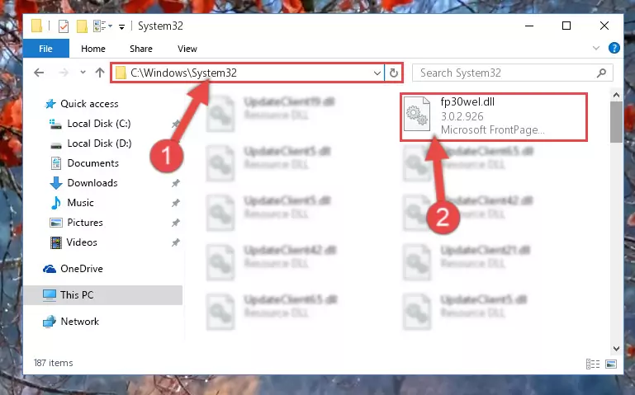Open the Customize Quick Access Toolbar dropdown
635x395 pixels.
[x=121, y=27]
